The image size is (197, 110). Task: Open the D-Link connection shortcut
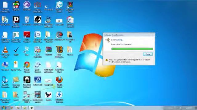(16, 22)
